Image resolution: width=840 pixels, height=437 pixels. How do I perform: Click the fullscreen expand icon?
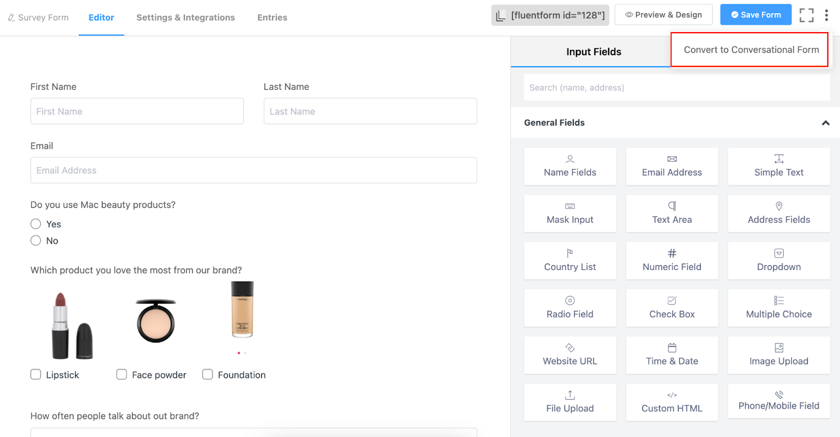[806, 15]
